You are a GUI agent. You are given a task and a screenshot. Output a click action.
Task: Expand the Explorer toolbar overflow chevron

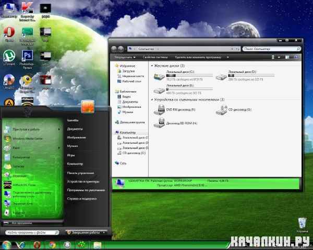coord(228,57)
